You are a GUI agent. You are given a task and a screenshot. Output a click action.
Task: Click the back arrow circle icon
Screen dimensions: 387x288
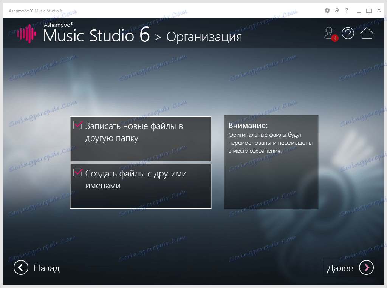(21, 268)
